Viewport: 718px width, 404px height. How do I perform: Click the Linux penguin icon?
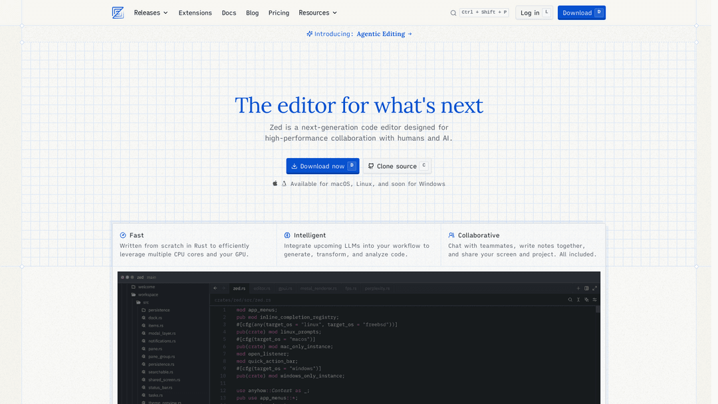284,183
